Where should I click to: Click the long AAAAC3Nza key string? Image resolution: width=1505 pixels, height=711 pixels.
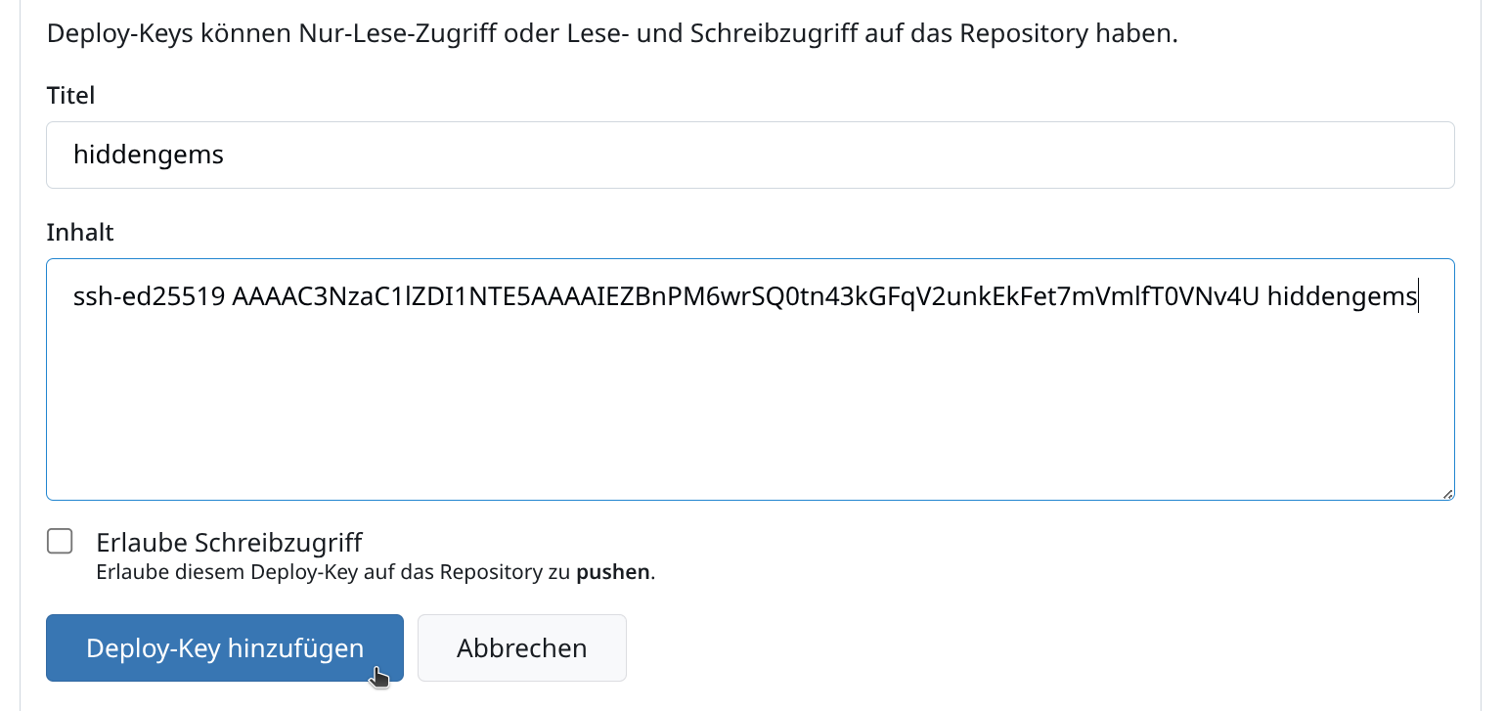(x=745, y=297)
